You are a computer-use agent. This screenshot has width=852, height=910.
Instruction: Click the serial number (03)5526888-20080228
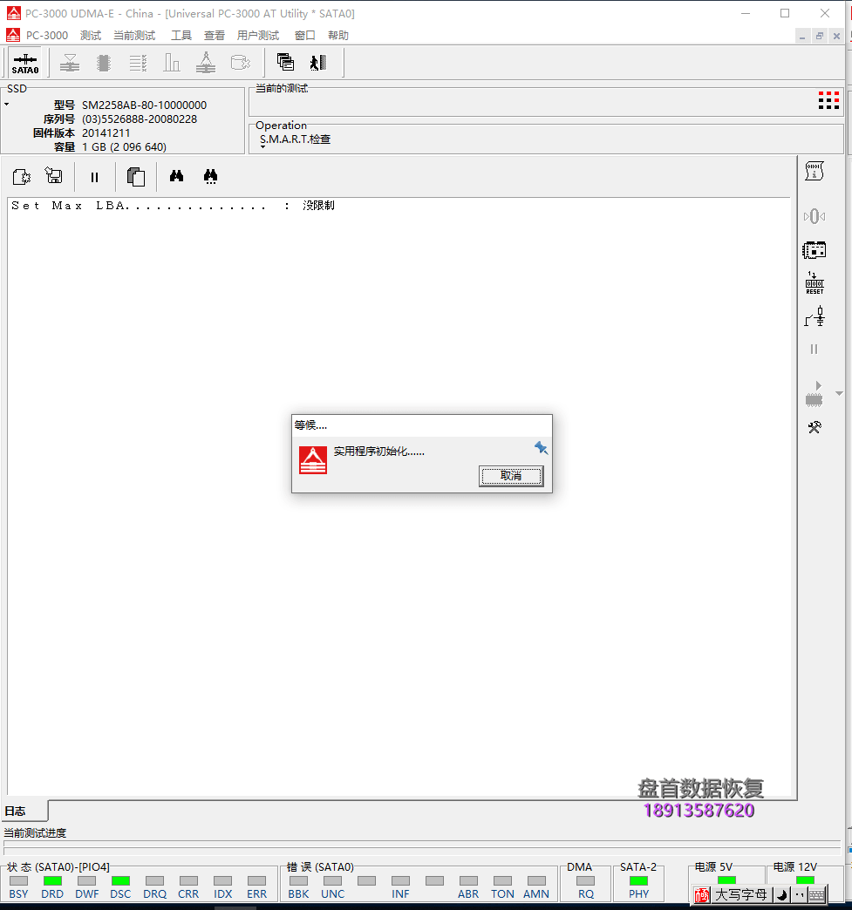(x=140, y=119)
